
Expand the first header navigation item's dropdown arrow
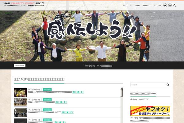click(x=125, y=8)
